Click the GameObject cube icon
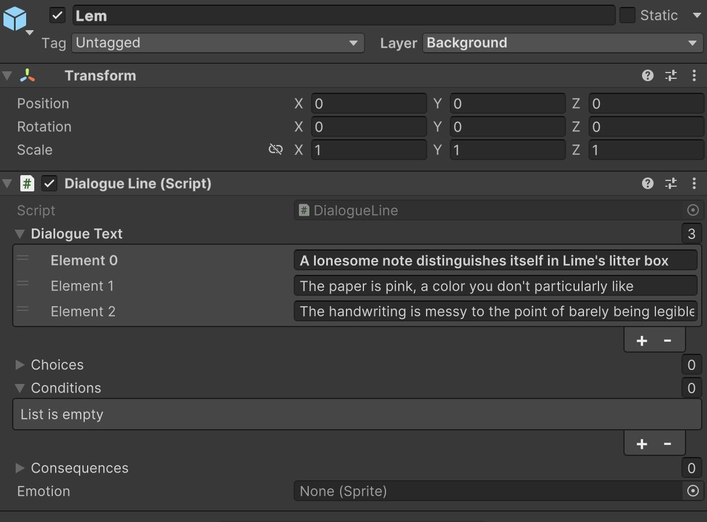This screenshot has width=707, height=522. pyautogui.click(x=15, y=19)
